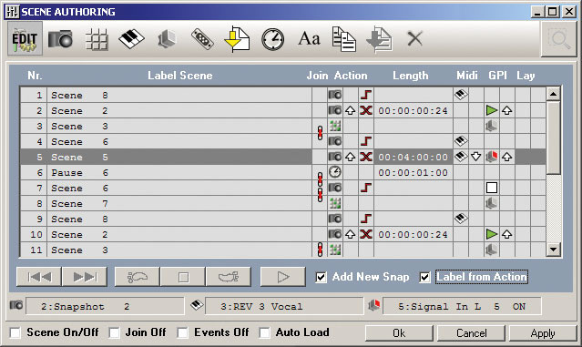Click the scroll up arrow of scene list
This screenshot has height=347, width=582.
click(553, 95)
